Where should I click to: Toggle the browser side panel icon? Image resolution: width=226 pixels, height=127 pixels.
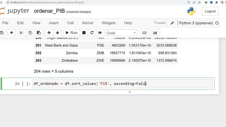pos(222,2)
